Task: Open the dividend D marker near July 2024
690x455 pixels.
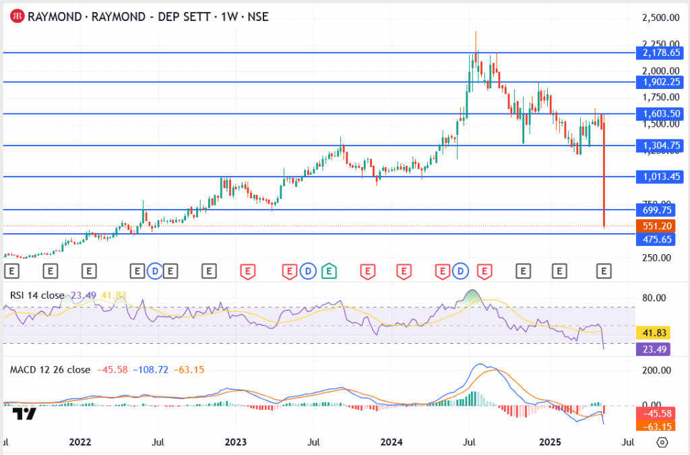Action: pyautogui.click(x=462, y=271)
